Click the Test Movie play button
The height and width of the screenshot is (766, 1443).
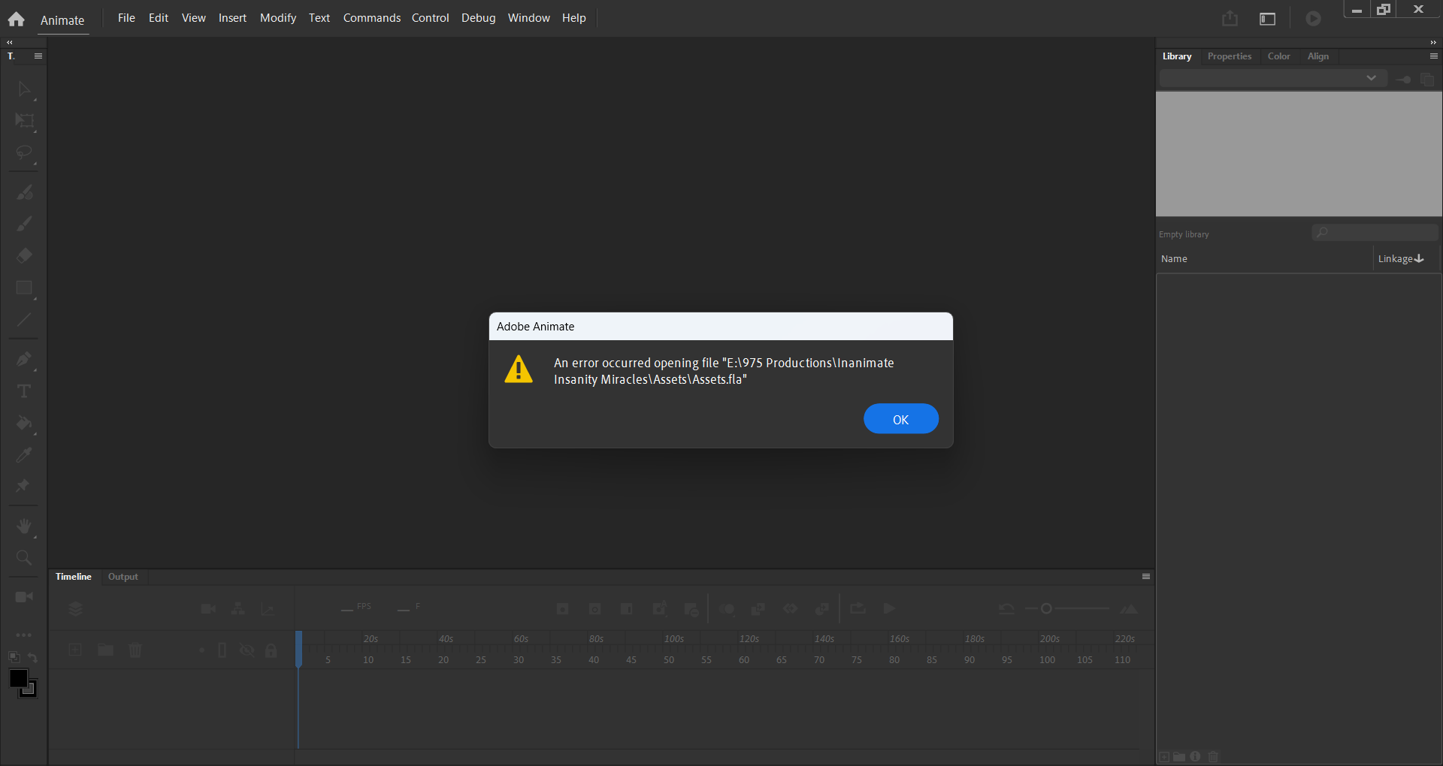1313,18
